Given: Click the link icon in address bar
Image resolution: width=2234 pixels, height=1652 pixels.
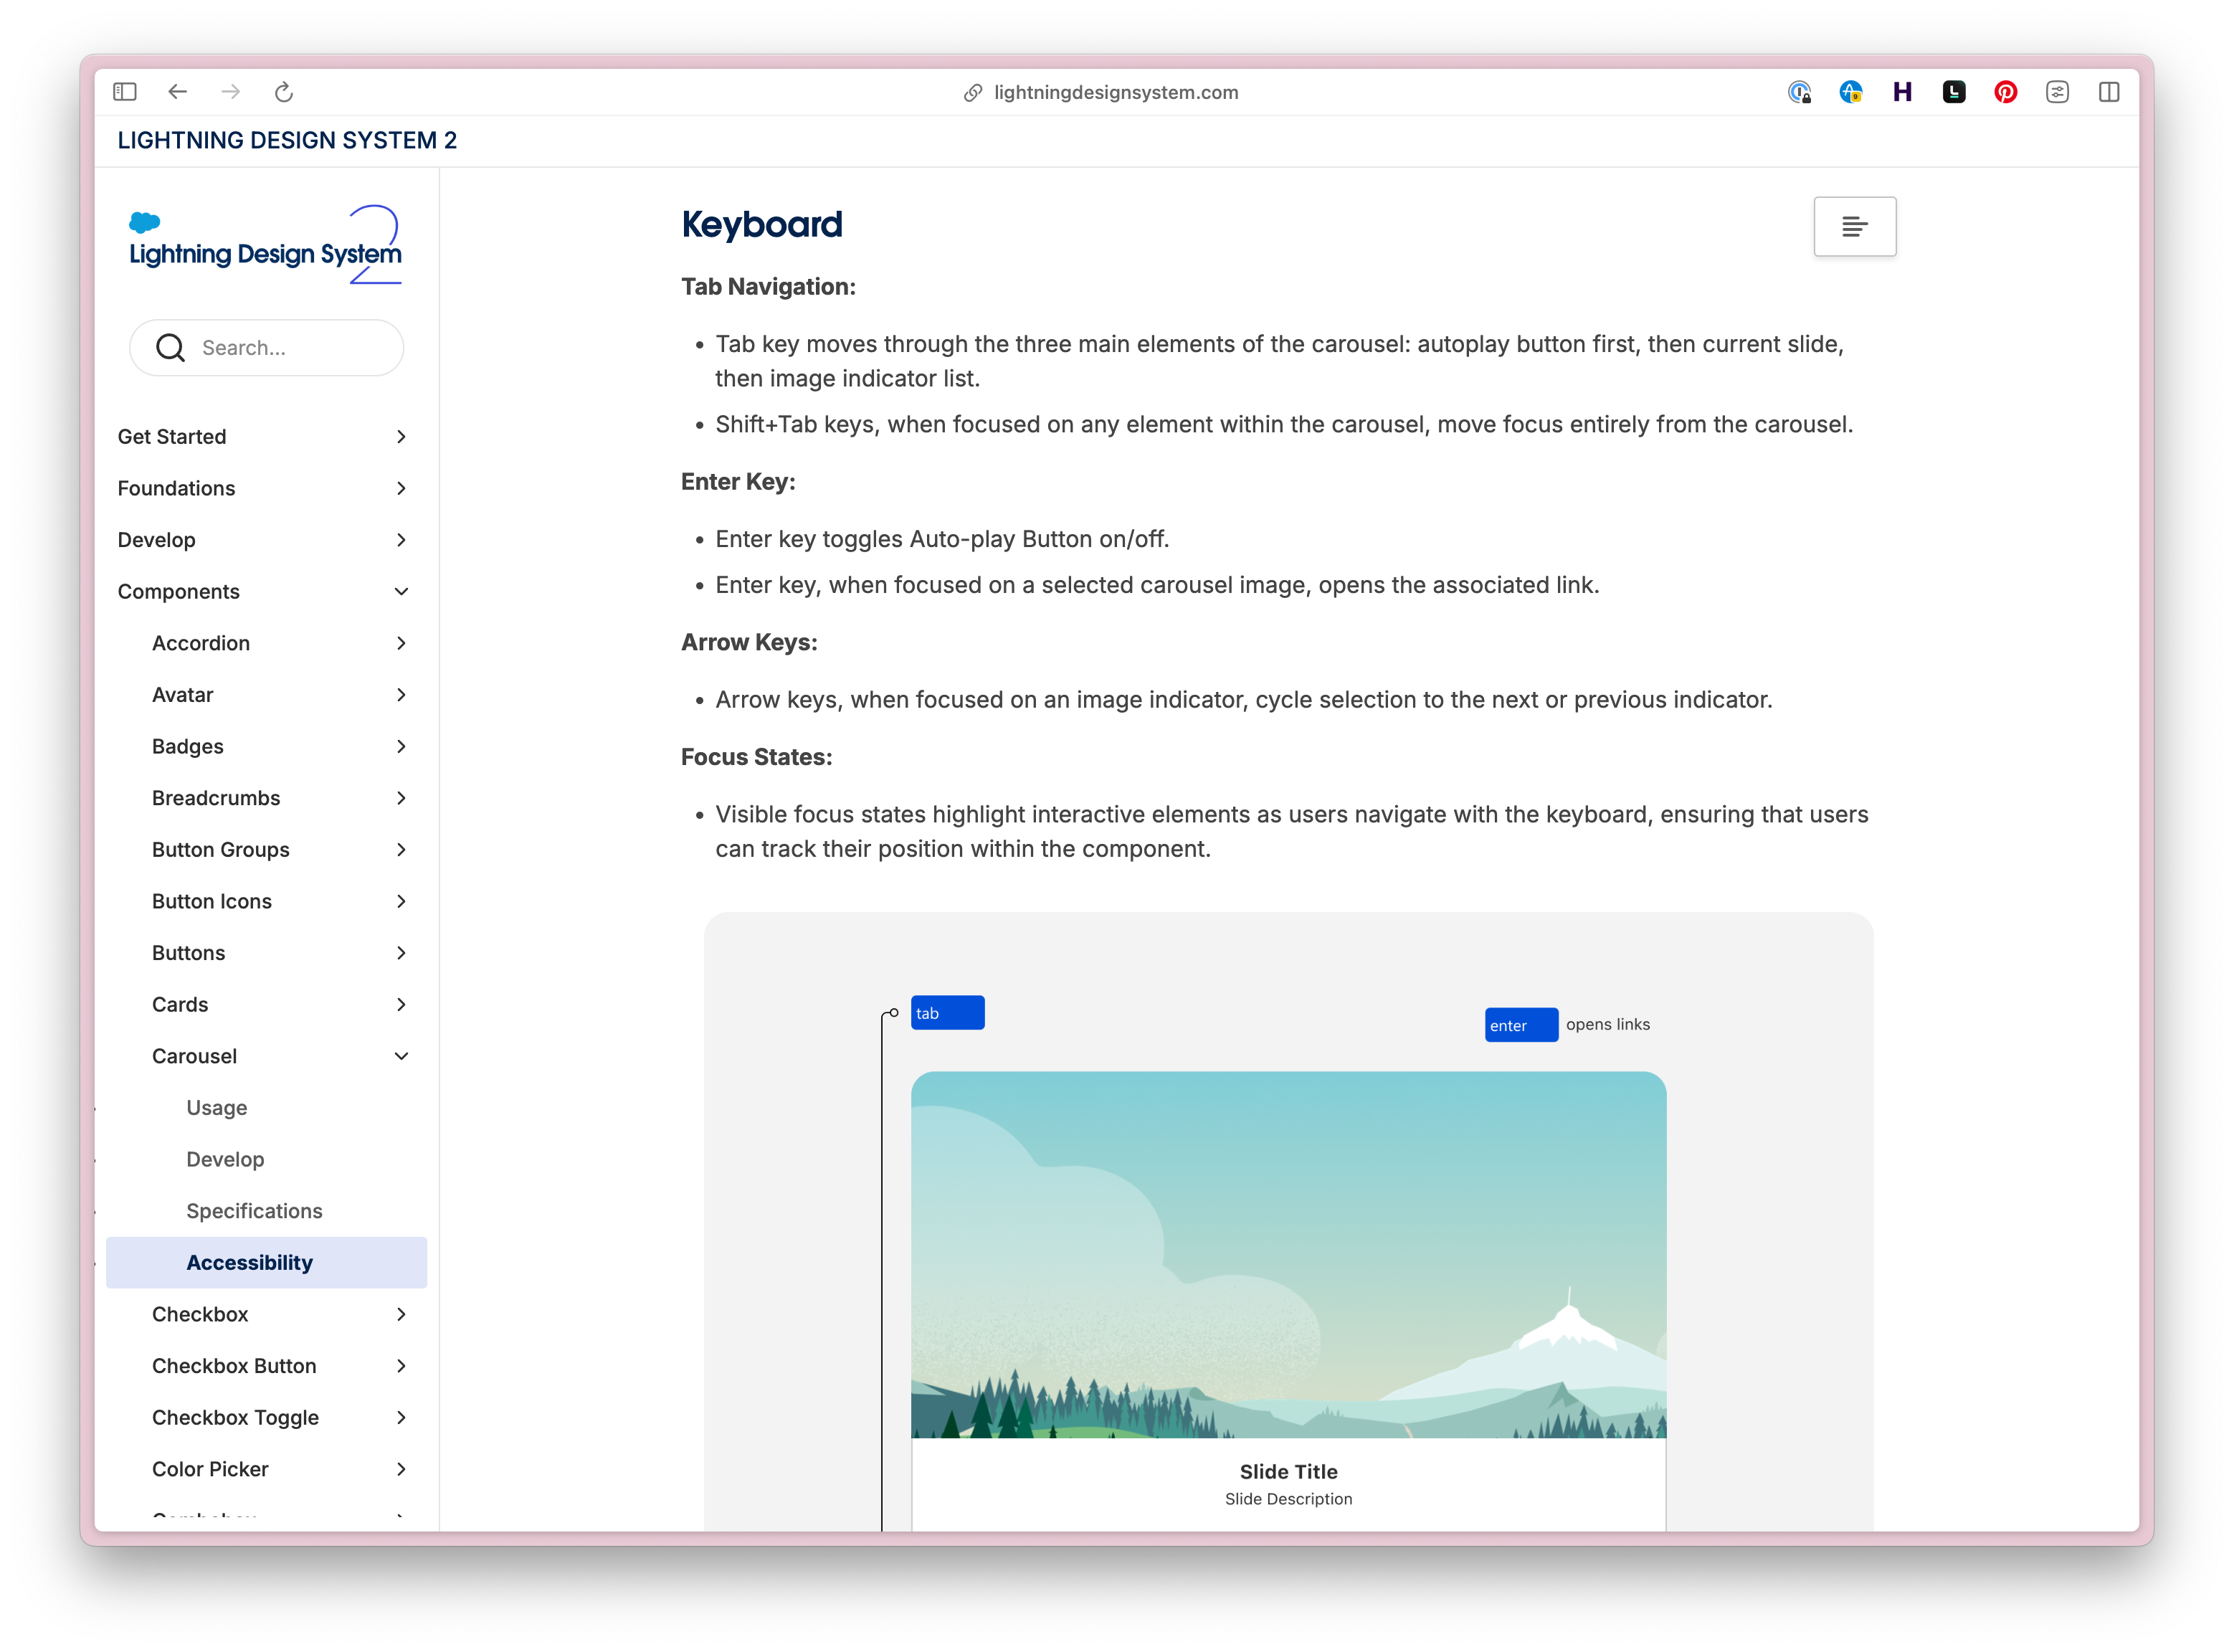Looking at the screenshot, I should coord(972,93).
